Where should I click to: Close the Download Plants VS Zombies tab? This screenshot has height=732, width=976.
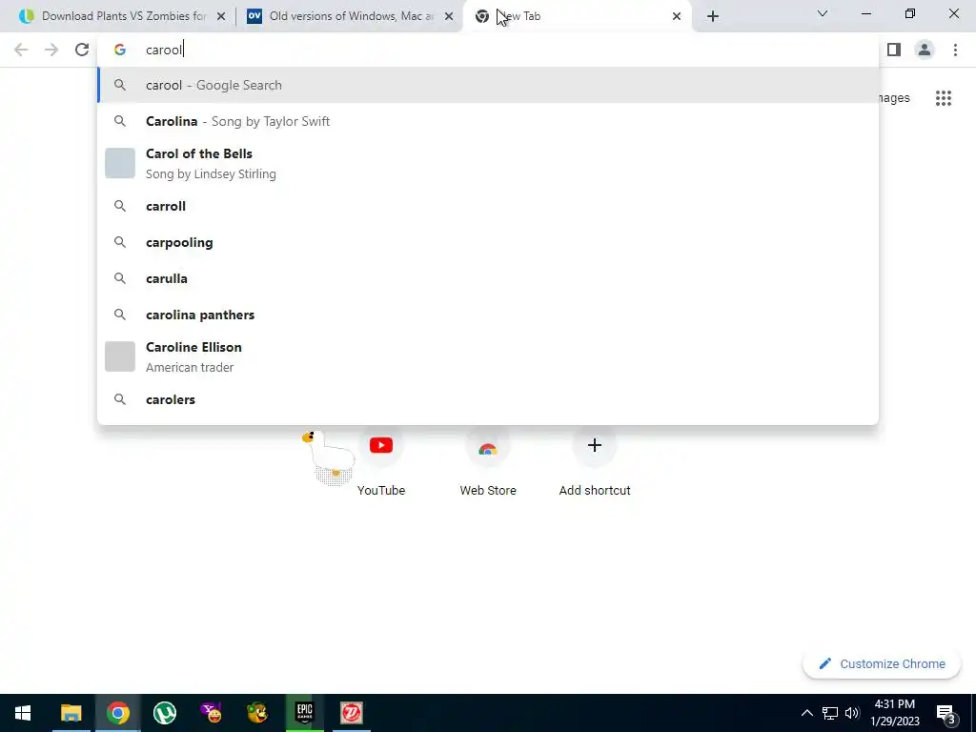(x=221, y=16)
